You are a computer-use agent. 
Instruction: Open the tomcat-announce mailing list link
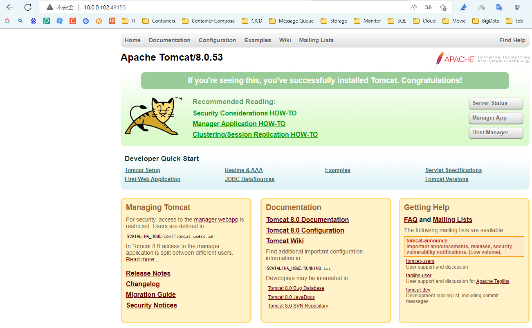tap(427, 241)
